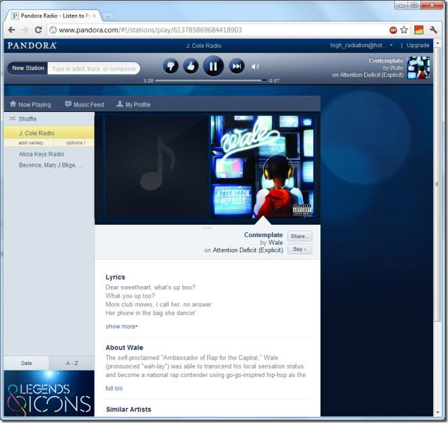Sort stations A - Z
This screenshot has height=423, width=448.
72,363
